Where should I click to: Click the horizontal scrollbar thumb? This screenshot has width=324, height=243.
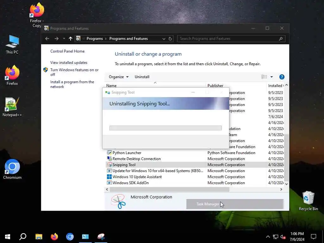point(170,189)
